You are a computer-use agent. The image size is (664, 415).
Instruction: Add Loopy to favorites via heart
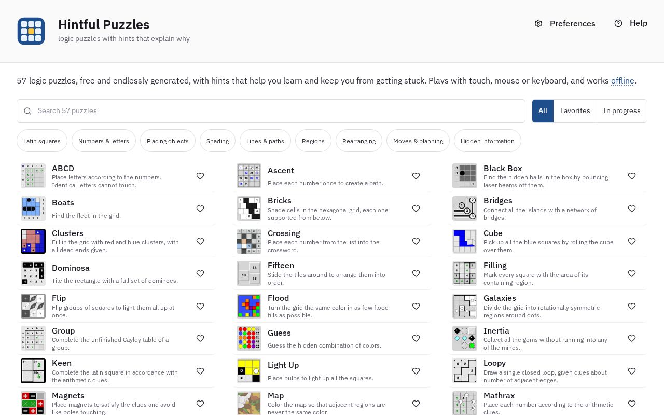tap(632, 371)
